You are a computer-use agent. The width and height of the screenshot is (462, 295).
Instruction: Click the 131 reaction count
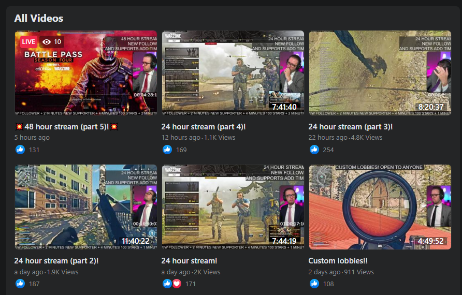34,150
